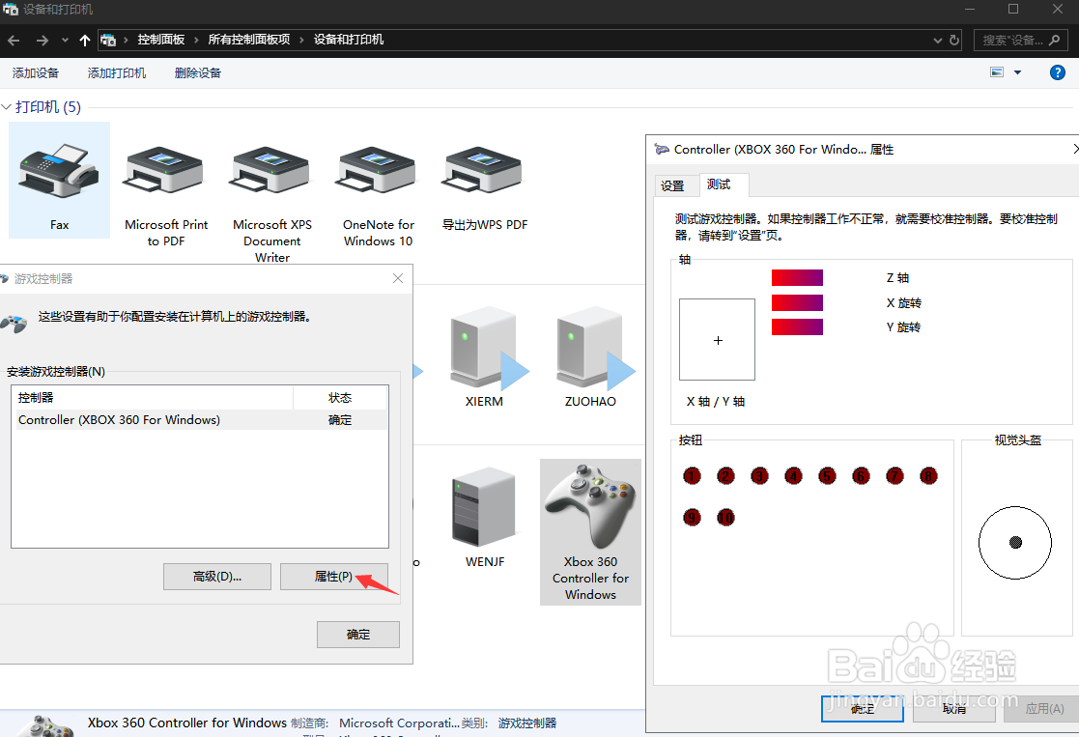Expand chevron after 控制面板 breadcrumb
The width and height of the screenshot is (1079, 737).
point(196,41)
